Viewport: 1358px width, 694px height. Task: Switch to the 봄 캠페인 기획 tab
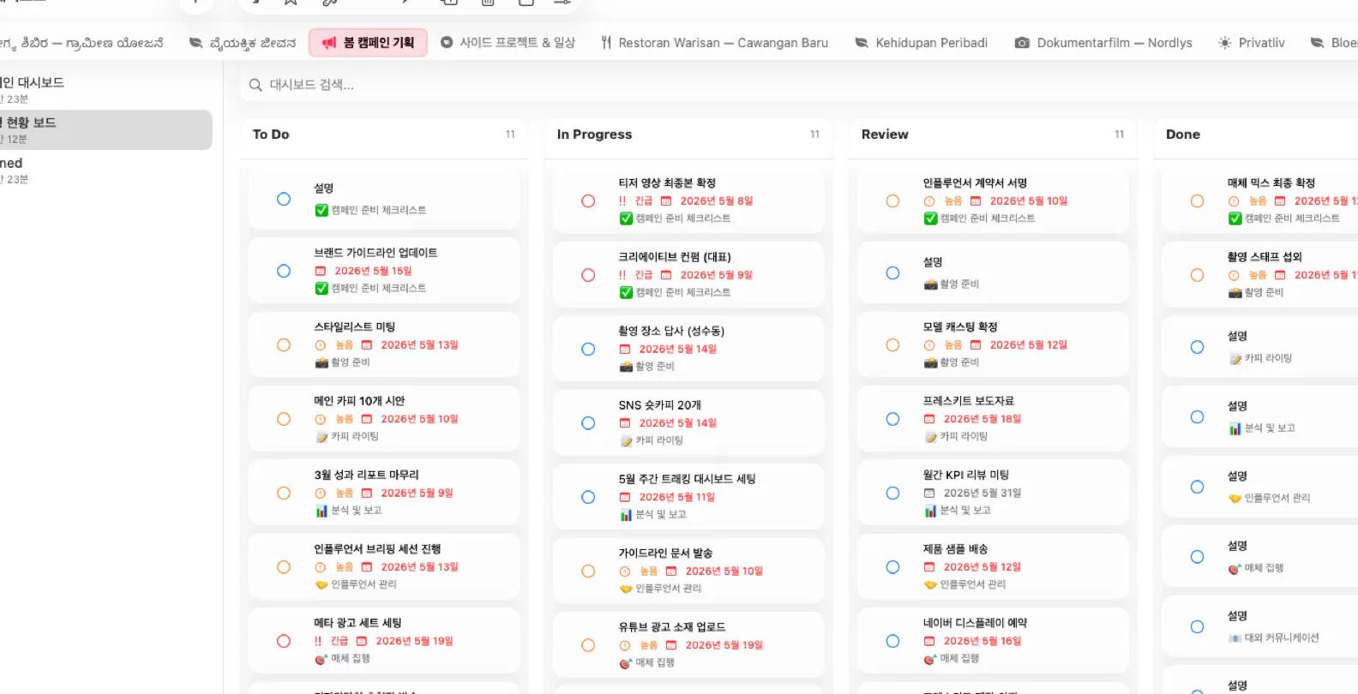(368, 43)
